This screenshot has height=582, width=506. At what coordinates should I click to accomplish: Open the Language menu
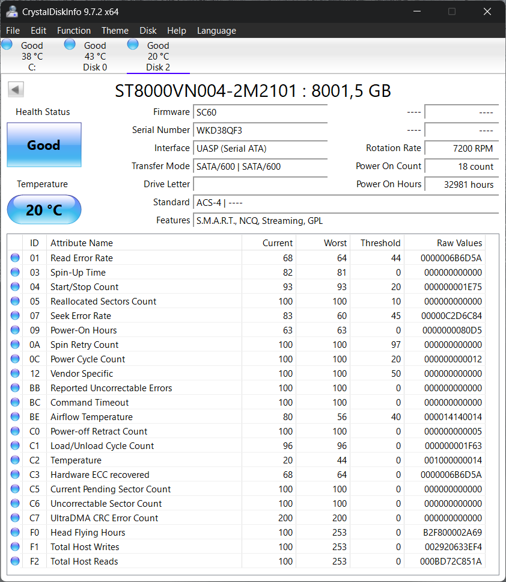pyautogui.click(x=216, y=31)
